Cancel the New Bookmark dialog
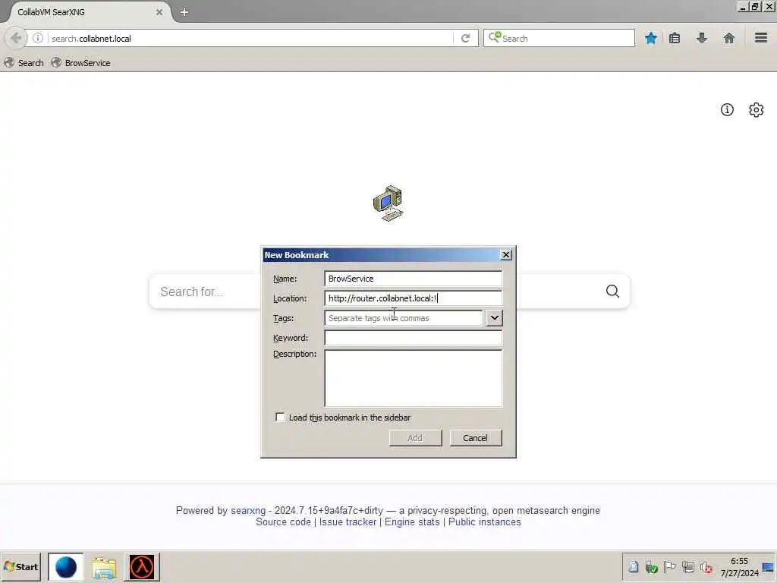777x583 pixels. click(x=475, y=438)
